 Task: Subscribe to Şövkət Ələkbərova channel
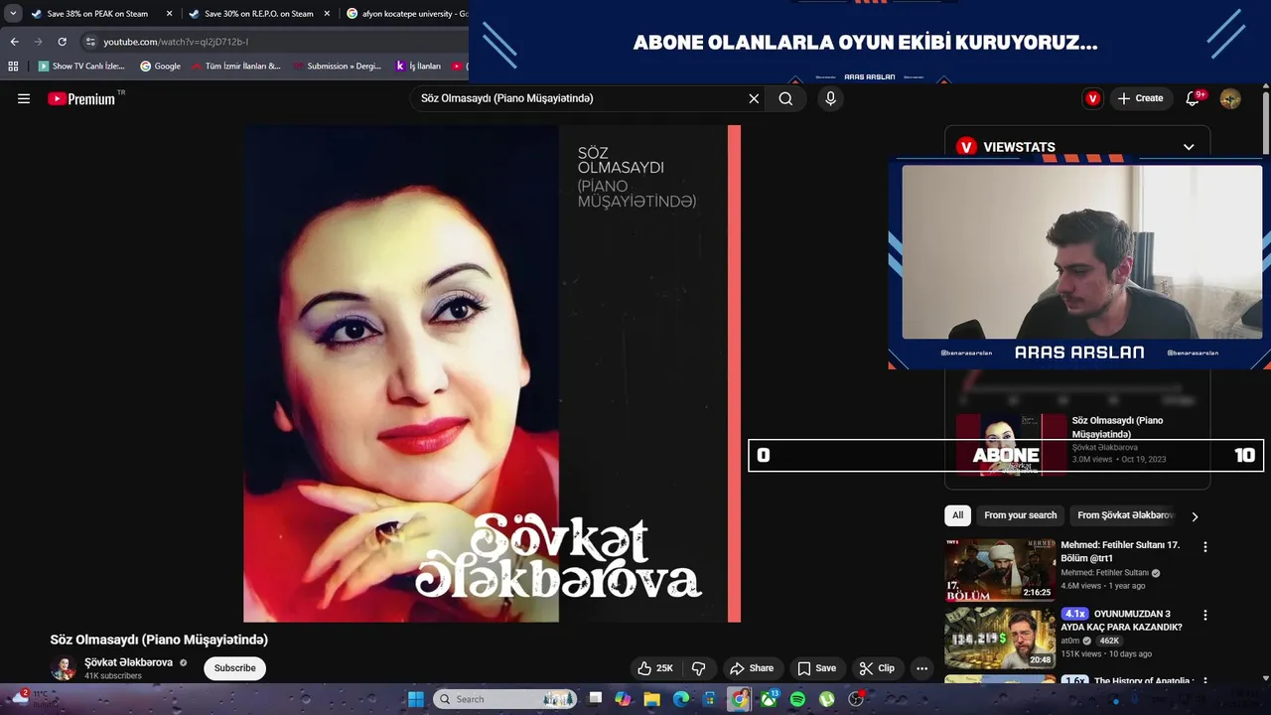[235, 668]
